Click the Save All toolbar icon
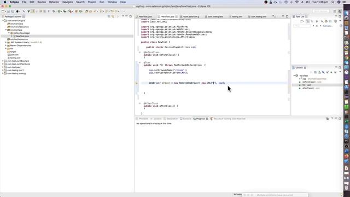This screenshot has width=350, height=197. 13,11
